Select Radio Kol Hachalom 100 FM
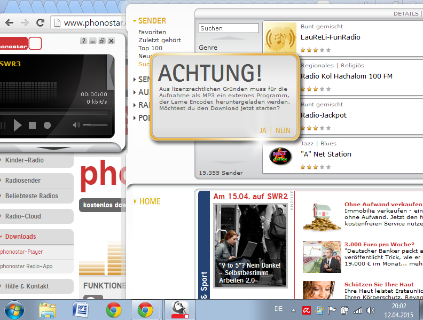Image resolution: width=423 pixels, height=320 pixels. 347,76
